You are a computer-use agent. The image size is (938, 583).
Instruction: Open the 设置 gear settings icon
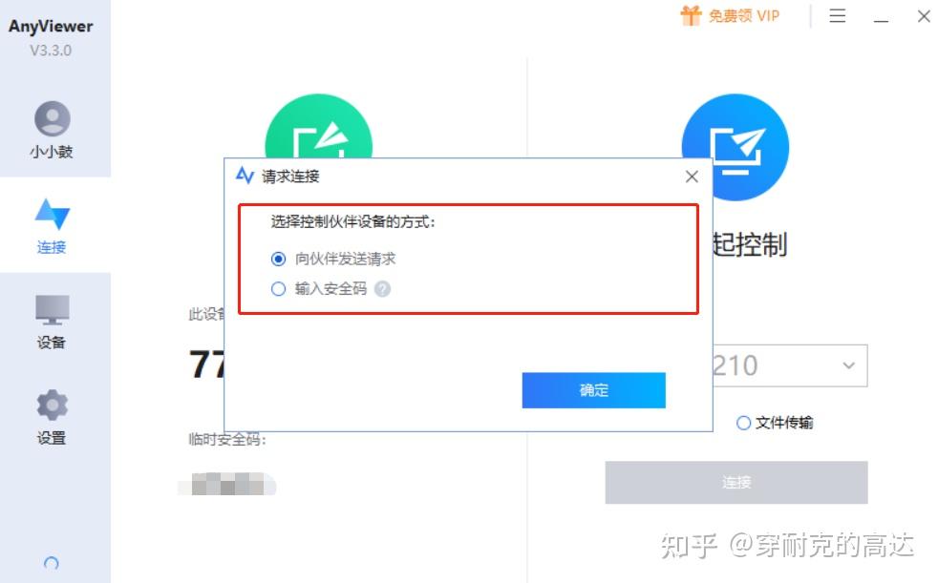click(52, 405)
